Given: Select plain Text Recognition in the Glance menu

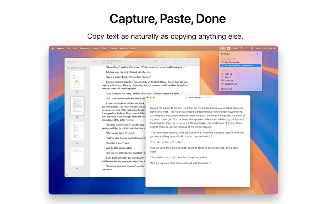Looking at the screenshot, I should (240, 62).
